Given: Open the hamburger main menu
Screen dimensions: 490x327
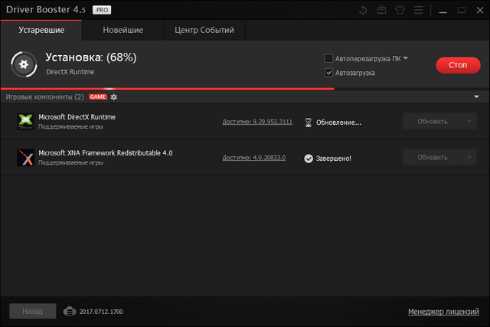Looking at the screenshot, I should click(419, 10).
